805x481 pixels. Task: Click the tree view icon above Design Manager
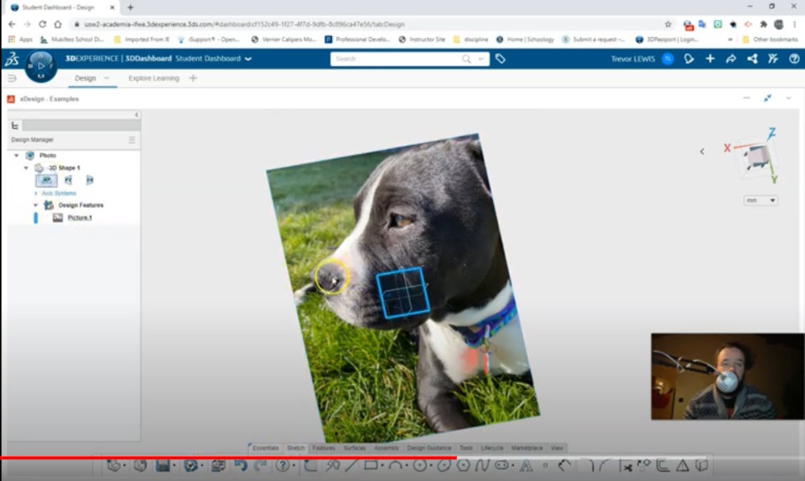tap(15, 126)
